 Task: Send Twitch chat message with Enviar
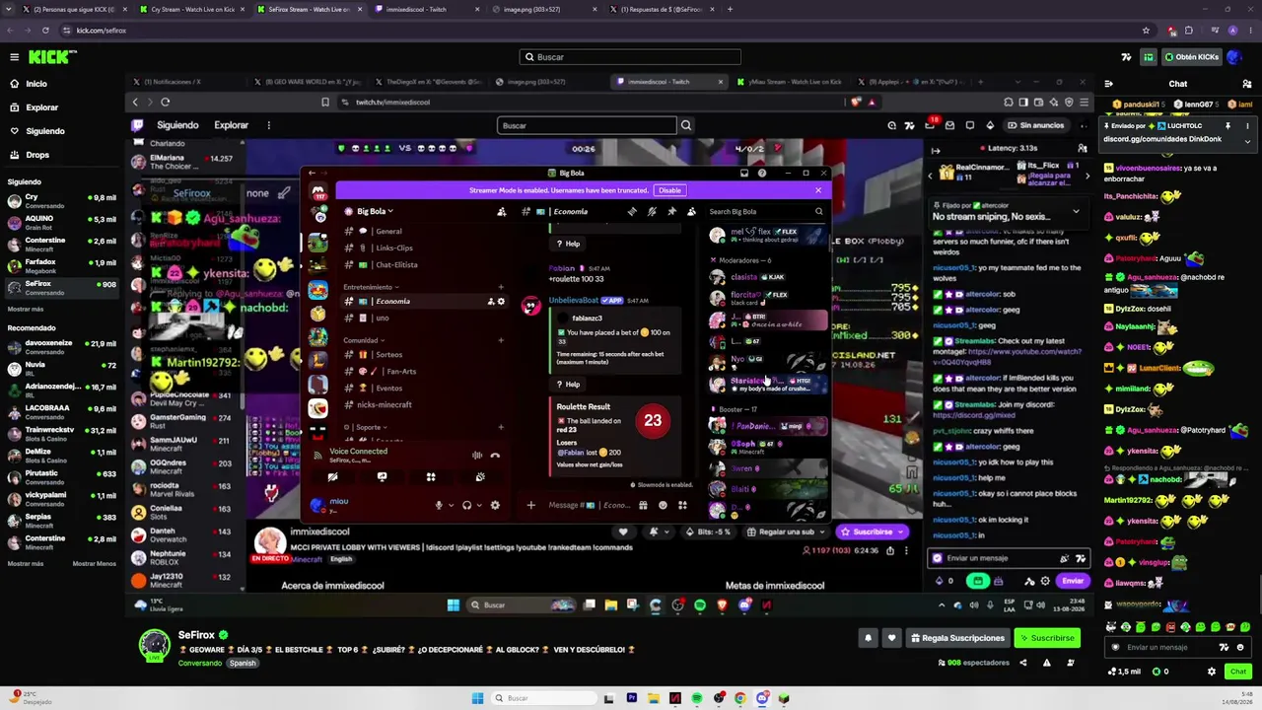[x=1073, y=581]
